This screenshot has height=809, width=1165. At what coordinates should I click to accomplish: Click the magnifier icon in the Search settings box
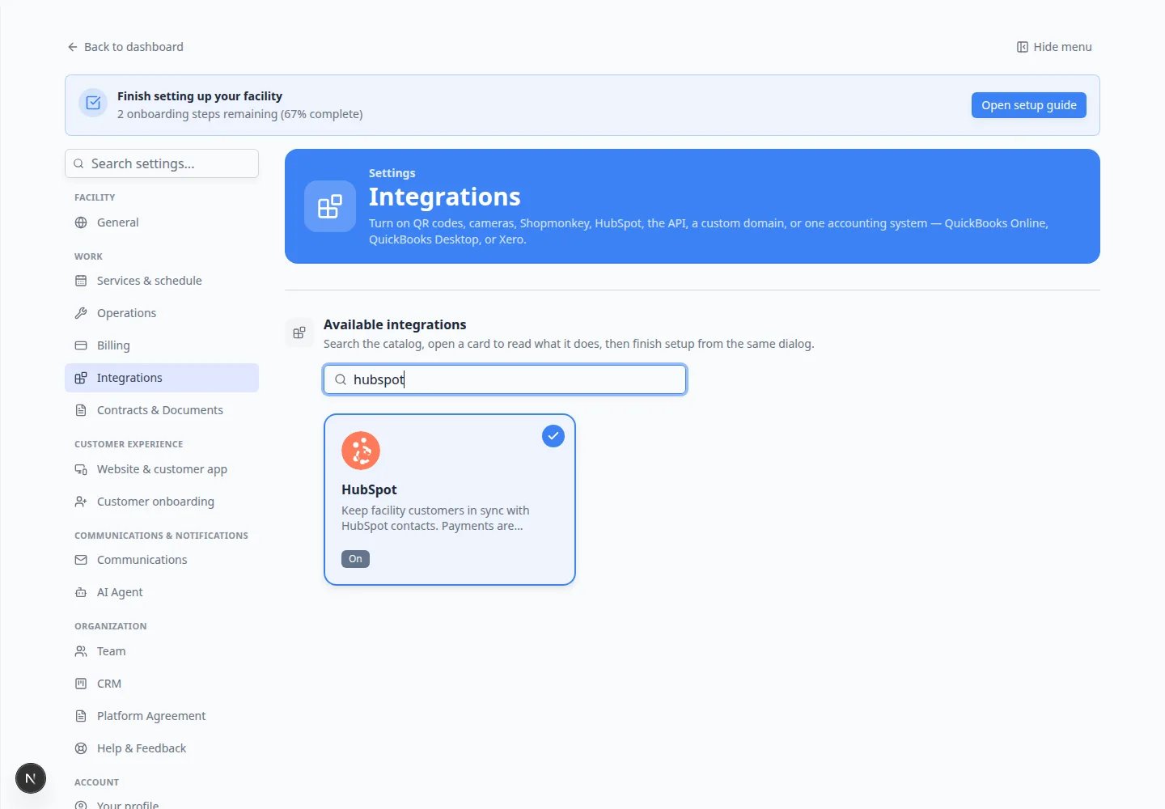78,163
